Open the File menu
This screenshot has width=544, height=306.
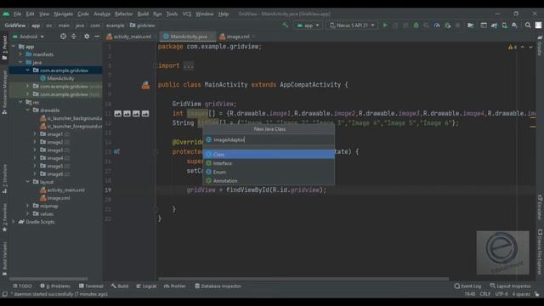[17, 14]
